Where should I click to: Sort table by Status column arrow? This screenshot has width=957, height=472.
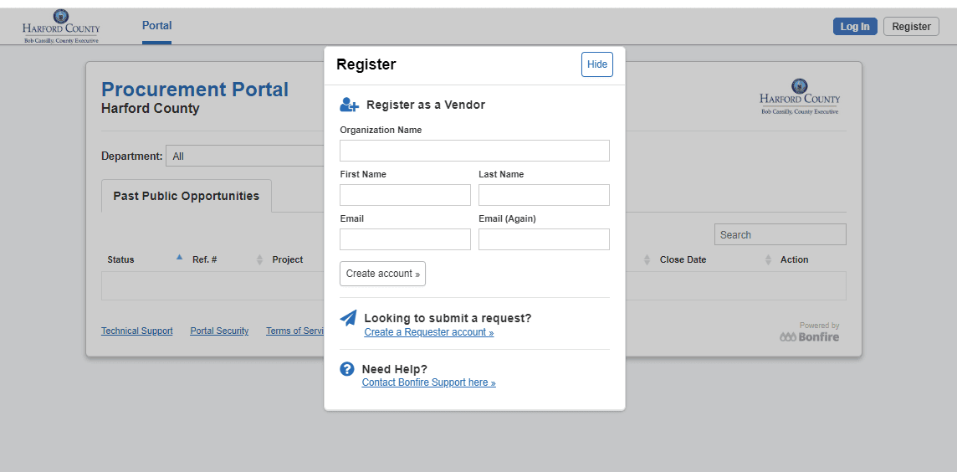[x=179, y=257]
